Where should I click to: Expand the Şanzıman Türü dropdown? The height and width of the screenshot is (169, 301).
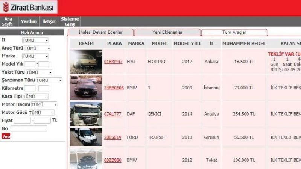pos(49,80)
